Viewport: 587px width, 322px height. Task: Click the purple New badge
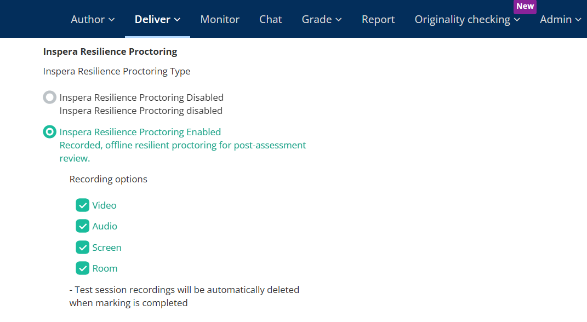(525, 7)
